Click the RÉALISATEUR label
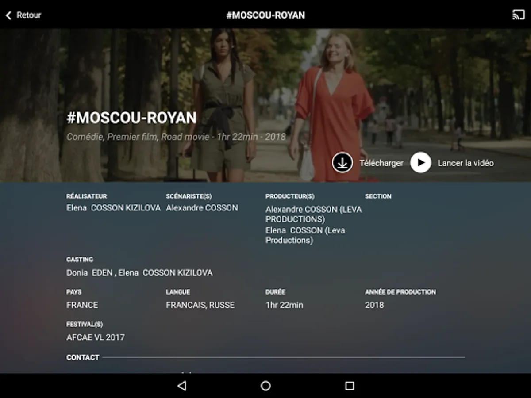531x398 pixels. tap(87, 196)
